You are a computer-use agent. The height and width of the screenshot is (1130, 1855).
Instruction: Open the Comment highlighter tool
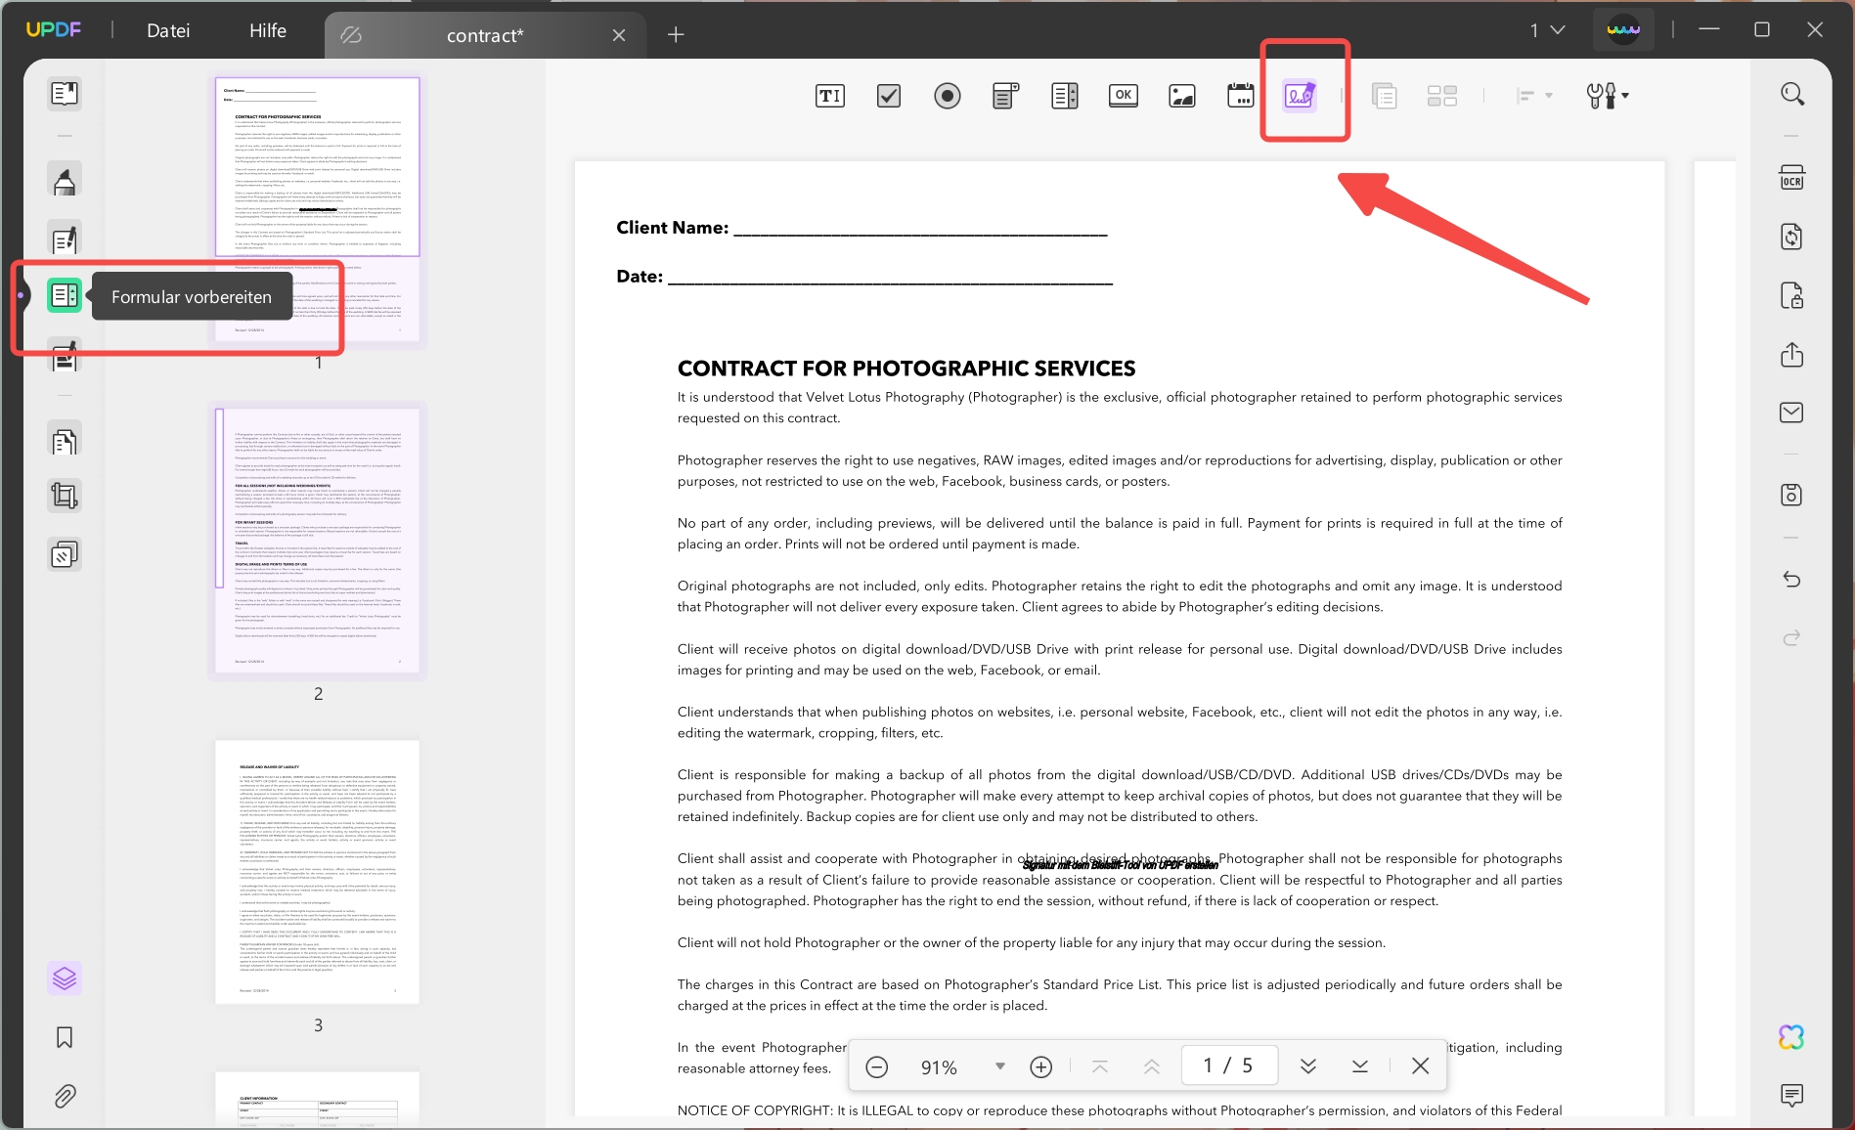coord(65,181)
